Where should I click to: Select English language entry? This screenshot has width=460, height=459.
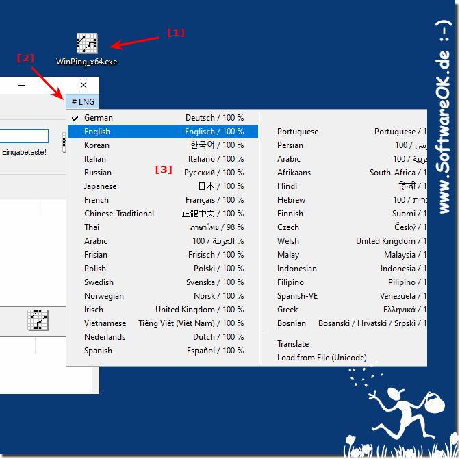[163, 132]
